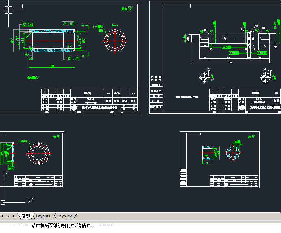281x233 pixels.
Task: Click the UCS origin square marker
Action: (3, 203)
